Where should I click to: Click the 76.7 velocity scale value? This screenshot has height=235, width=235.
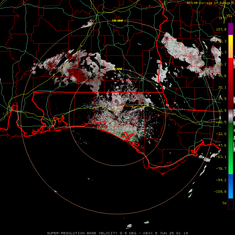tap(222, 52)
